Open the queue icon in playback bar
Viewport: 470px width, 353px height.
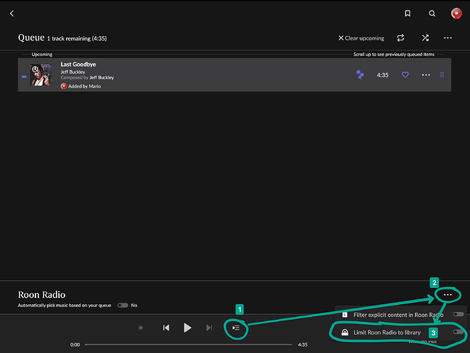pos(236,328)
